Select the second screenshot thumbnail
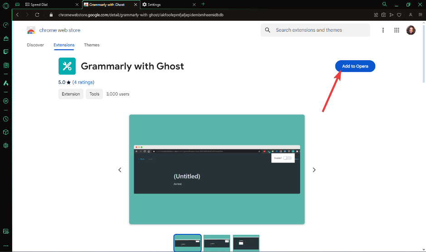426x252 pixels. pyautogui.click(x=217, y=243)
